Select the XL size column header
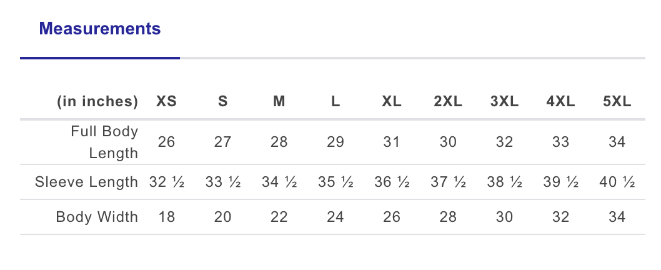Viewport: 661px width, 270px height. (x=392, y=102)
